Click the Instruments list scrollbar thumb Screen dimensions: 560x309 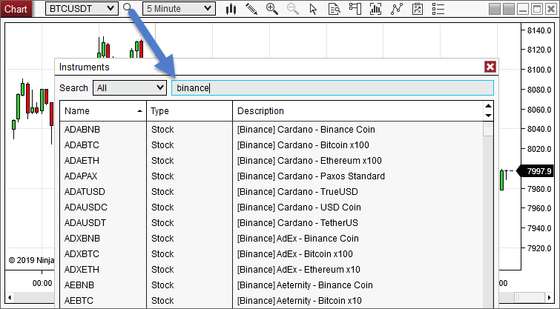pos(488,129)
